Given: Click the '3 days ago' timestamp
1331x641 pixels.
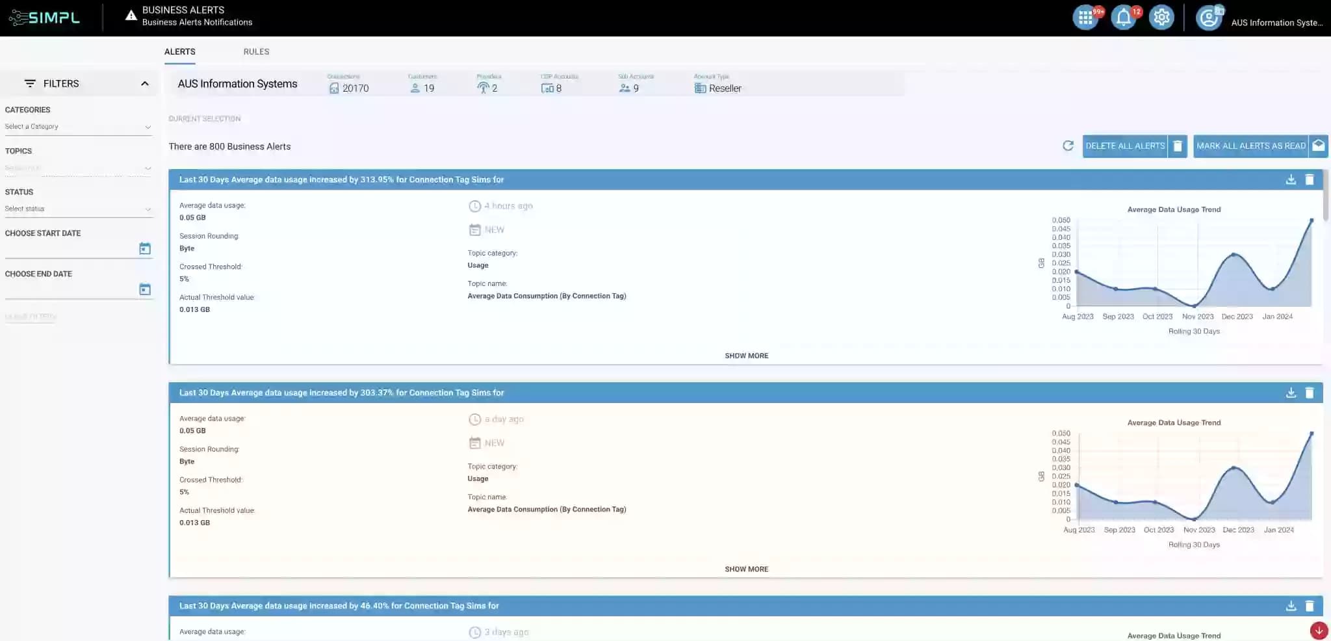Looking at the screenshot, I should coord(506,632).
